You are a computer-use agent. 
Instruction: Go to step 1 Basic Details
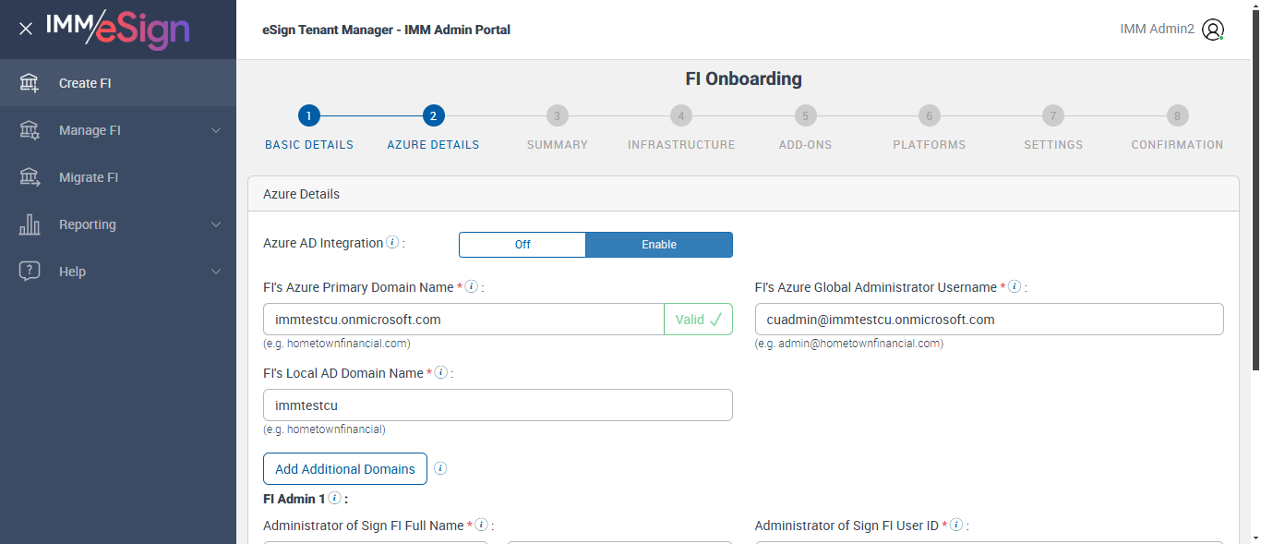(x=309, y=116)
